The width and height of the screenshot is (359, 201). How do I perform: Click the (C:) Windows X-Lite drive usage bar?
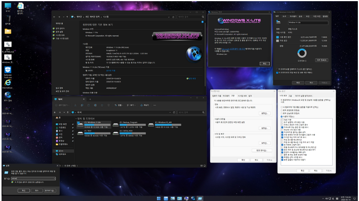pyautogui.click(x=97, y=125)
